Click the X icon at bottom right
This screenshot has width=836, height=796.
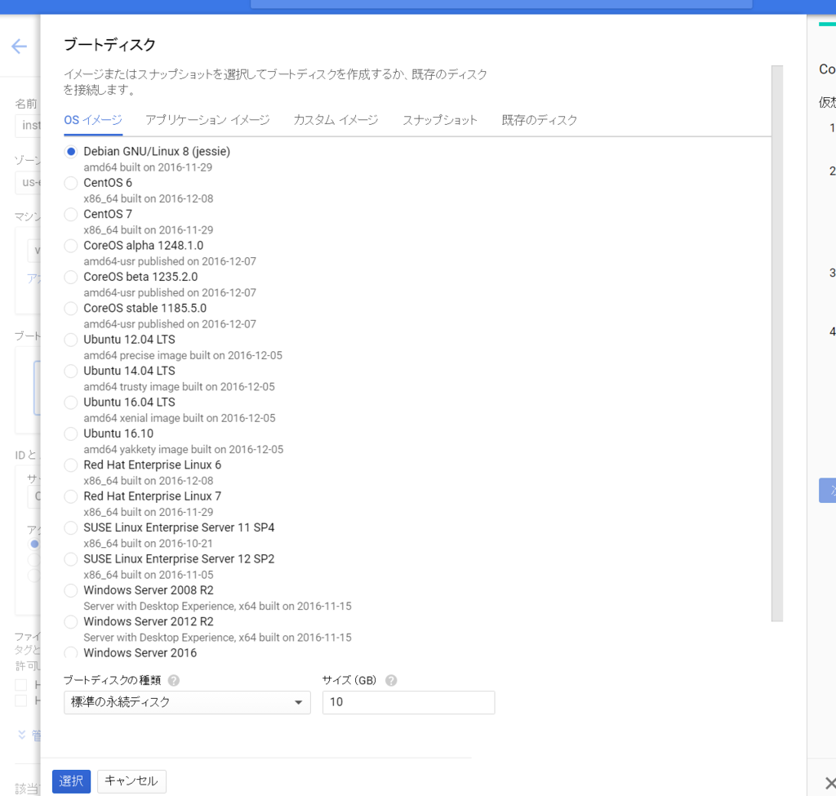coord(830,783)
